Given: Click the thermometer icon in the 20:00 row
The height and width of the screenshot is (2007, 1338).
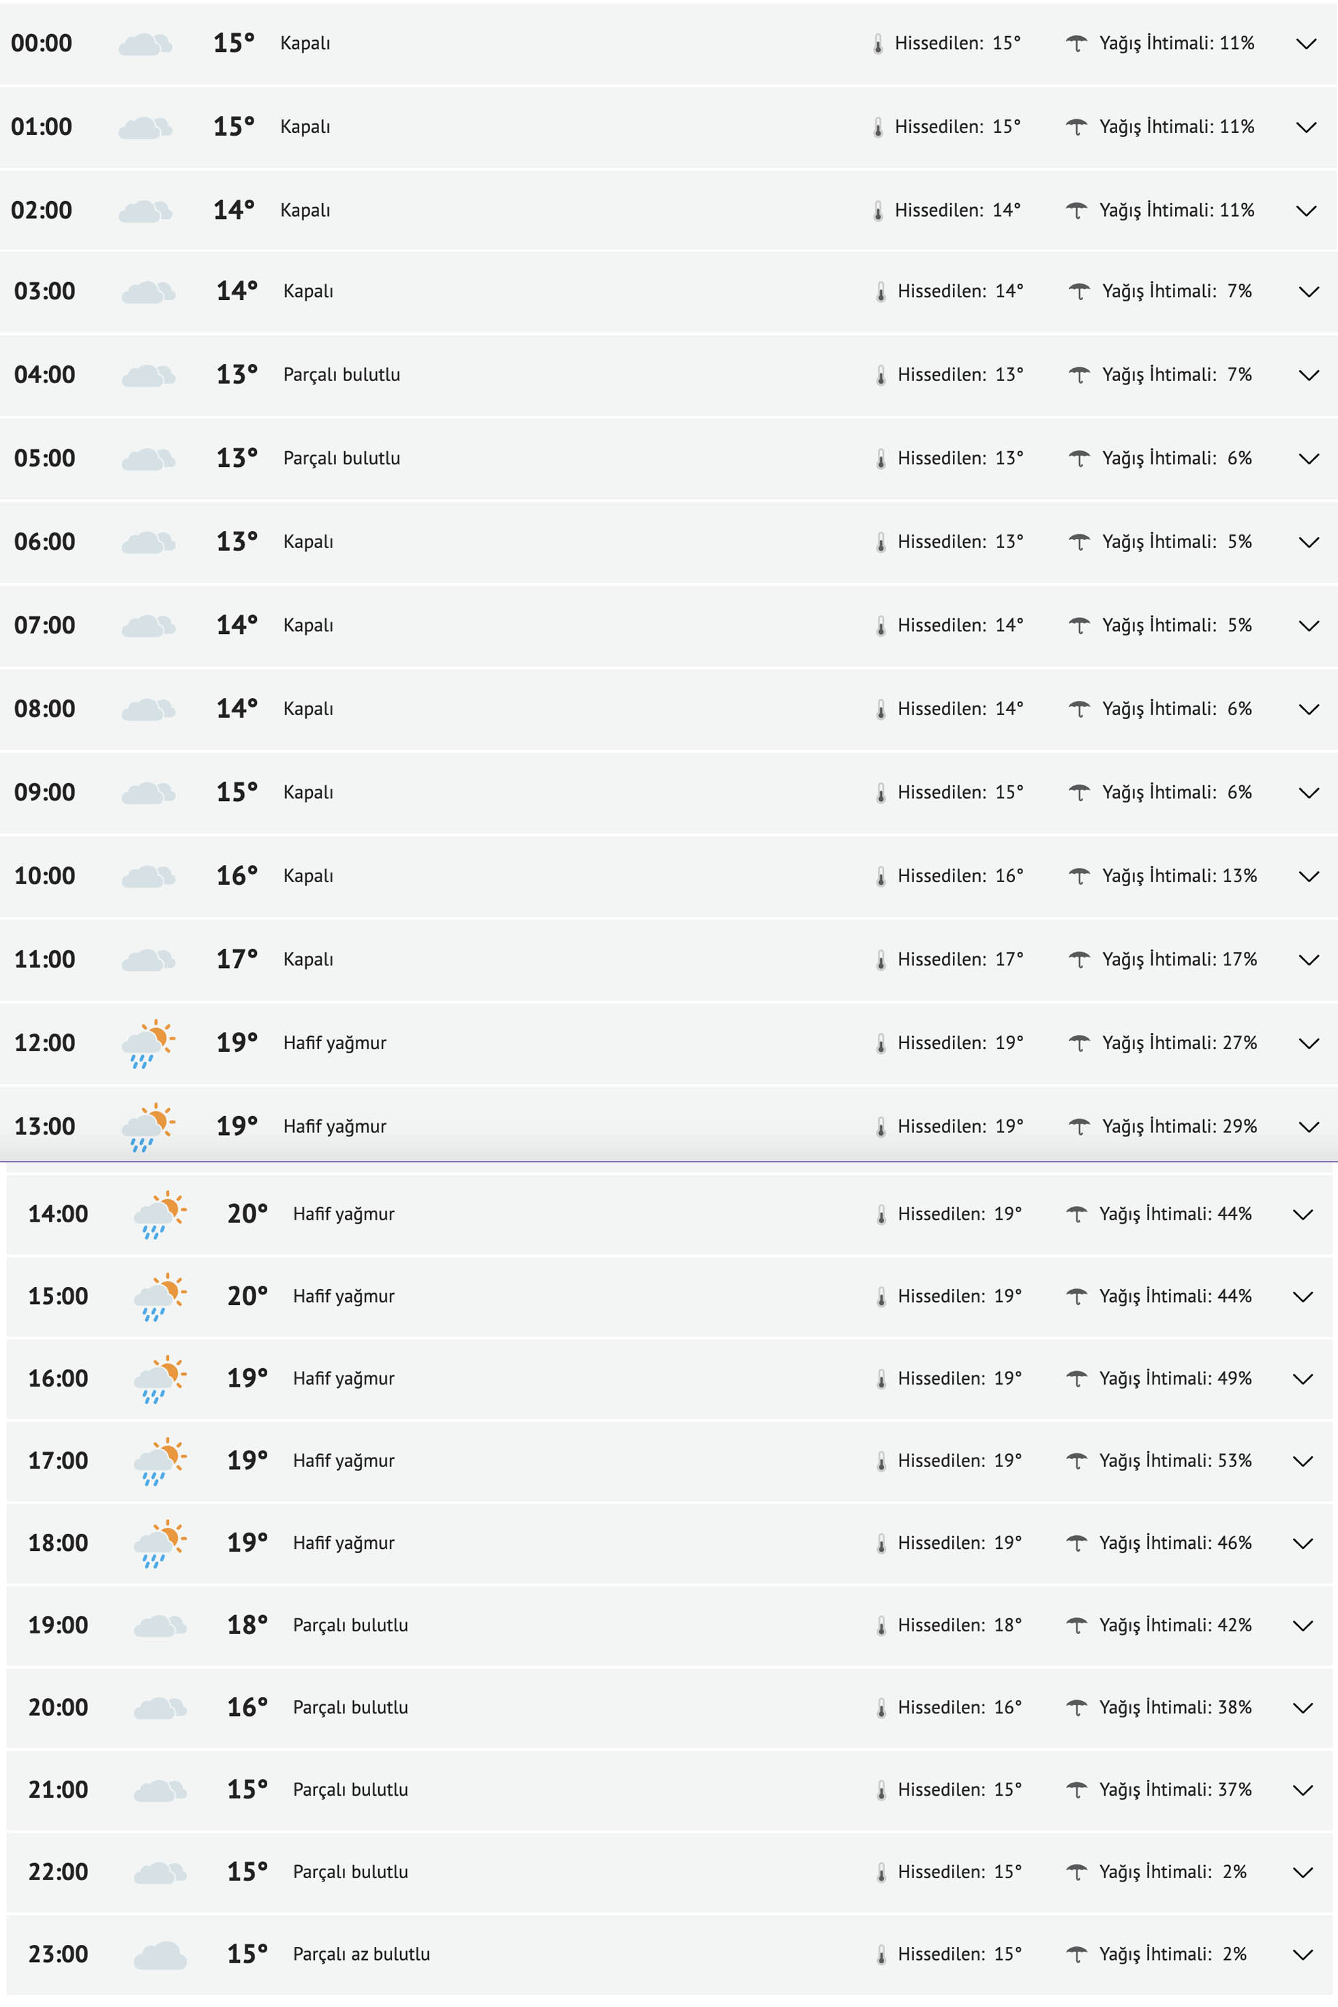Looking at the screenshot, I should pyautogui.click(x=881, y=1708).
